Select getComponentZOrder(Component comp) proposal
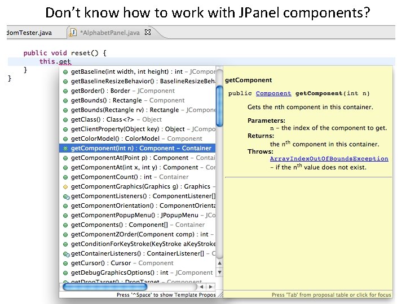The height and width of the screenshot is (304, 406). click(137, 234)
